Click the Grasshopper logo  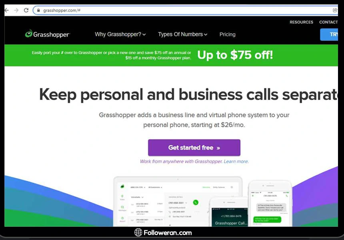click(47, 34)
